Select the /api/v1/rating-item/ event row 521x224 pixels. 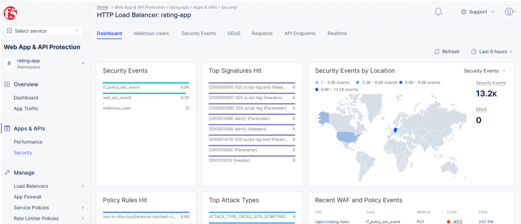(x=332, y=222)
